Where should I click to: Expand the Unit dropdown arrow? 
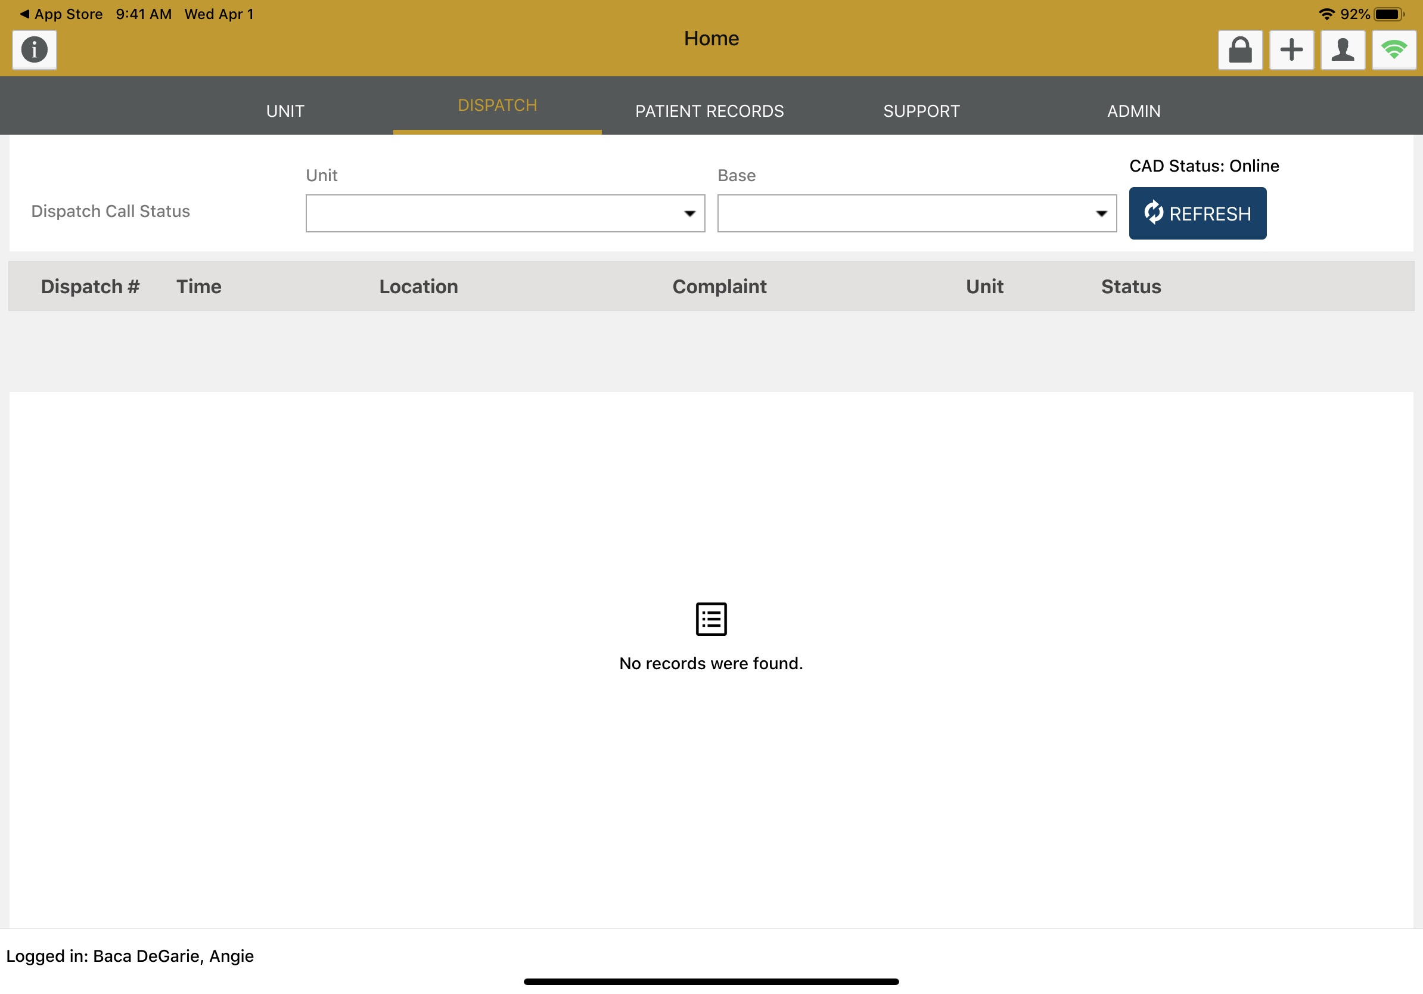point(689,214)
